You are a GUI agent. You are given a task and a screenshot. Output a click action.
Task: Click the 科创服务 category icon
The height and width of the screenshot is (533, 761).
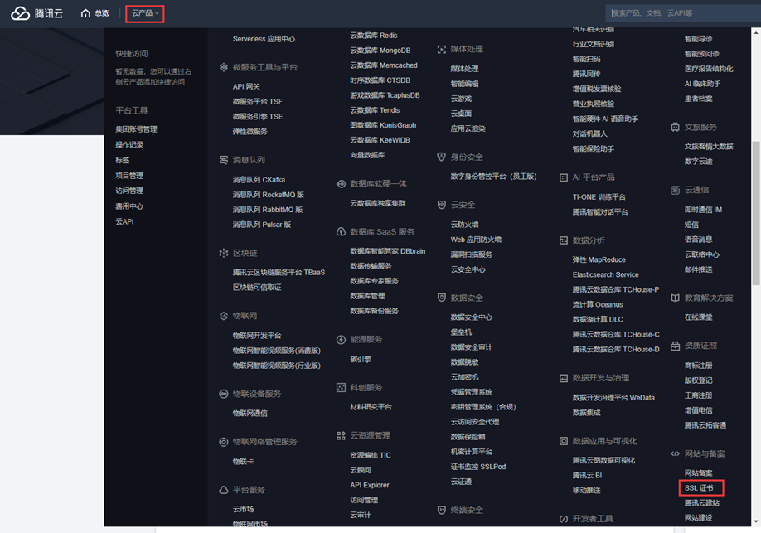(x=341, y=387)
